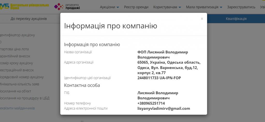Image resolution: width=265 pixels, height=122 pixels.
Task: Open the Реквізити майданчиків link
Action: coord(17,108)
